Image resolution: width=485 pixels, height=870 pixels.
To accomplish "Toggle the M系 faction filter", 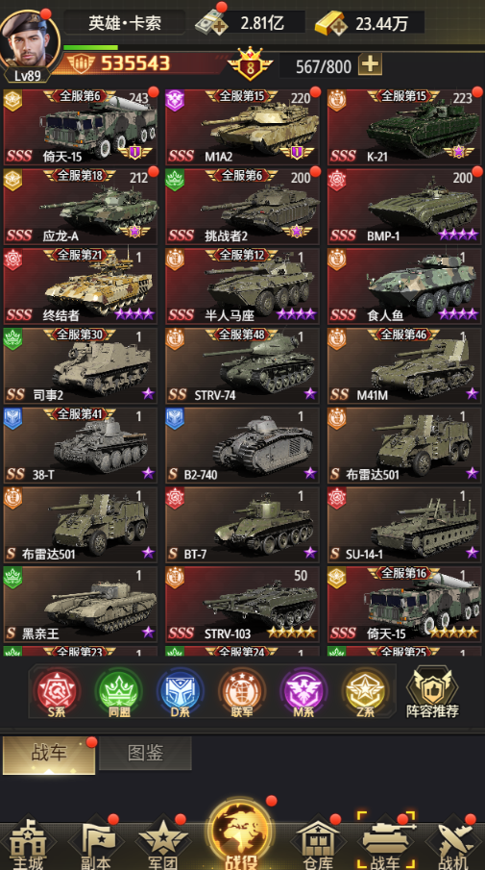I will click(303, 692).
